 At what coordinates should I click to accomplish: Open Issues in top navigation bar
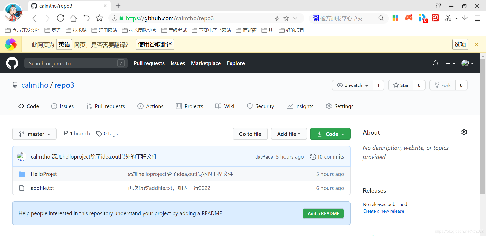[178, 63]
